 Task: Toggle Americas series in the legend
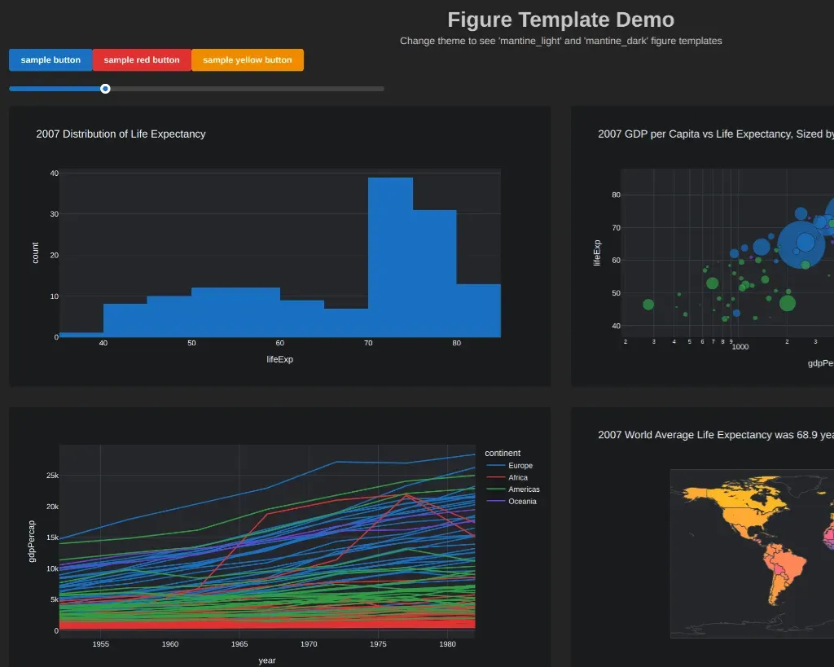[x=523, y=489]
